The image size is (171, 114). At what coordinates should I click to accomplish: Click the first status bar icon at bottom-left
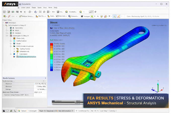[4, 111]
